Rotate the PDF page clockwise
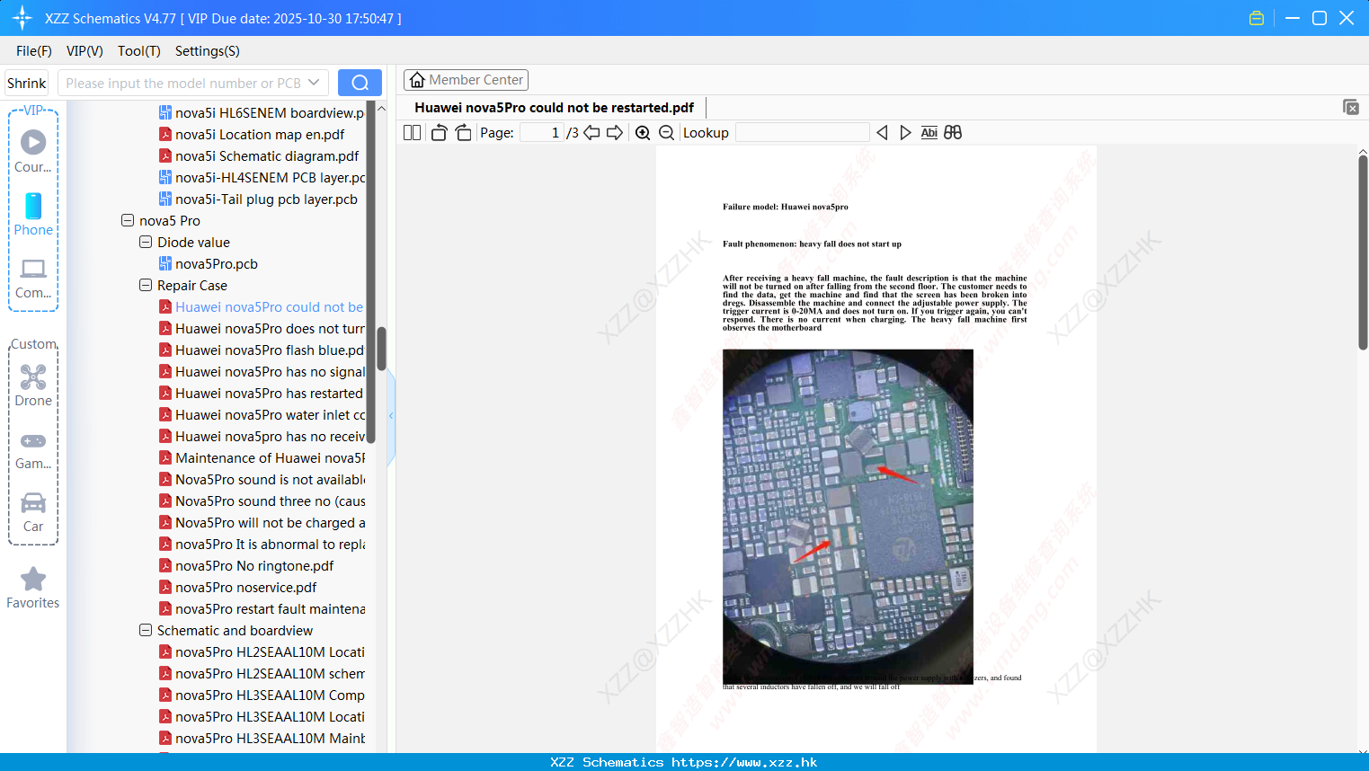This screenshot has width=1369, height=771. (x=463, y=132)
